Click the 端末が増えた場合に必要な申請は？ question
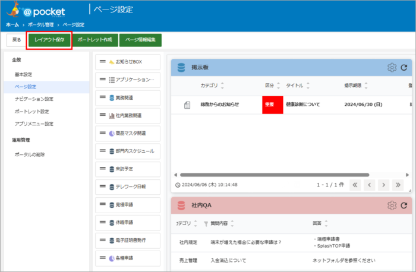Image resolution: width=416 pixels, height=272 pixels. pyautogui.click(x=245, y=242)
